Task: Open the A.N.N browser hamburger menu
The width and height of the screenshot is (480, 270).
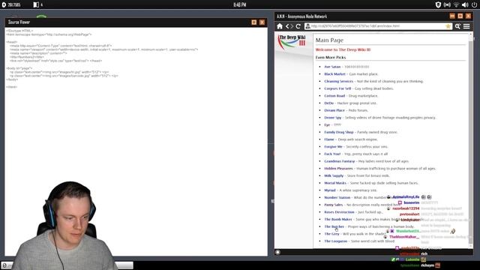Action: (466, 26)
